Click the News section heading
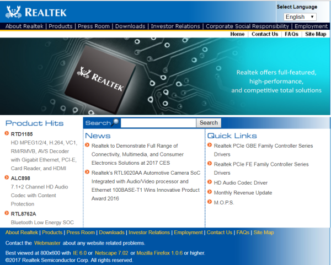 [x=98, y=136]
